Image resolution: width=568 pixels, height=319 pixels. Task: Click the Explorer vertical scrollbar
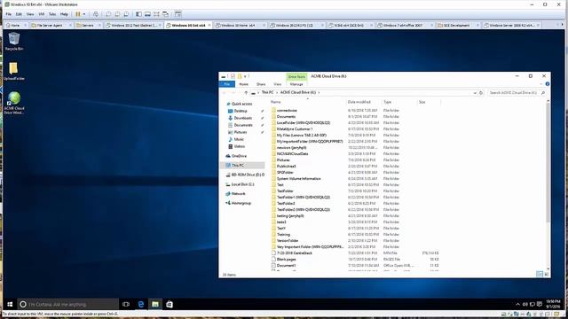point(548,184)
